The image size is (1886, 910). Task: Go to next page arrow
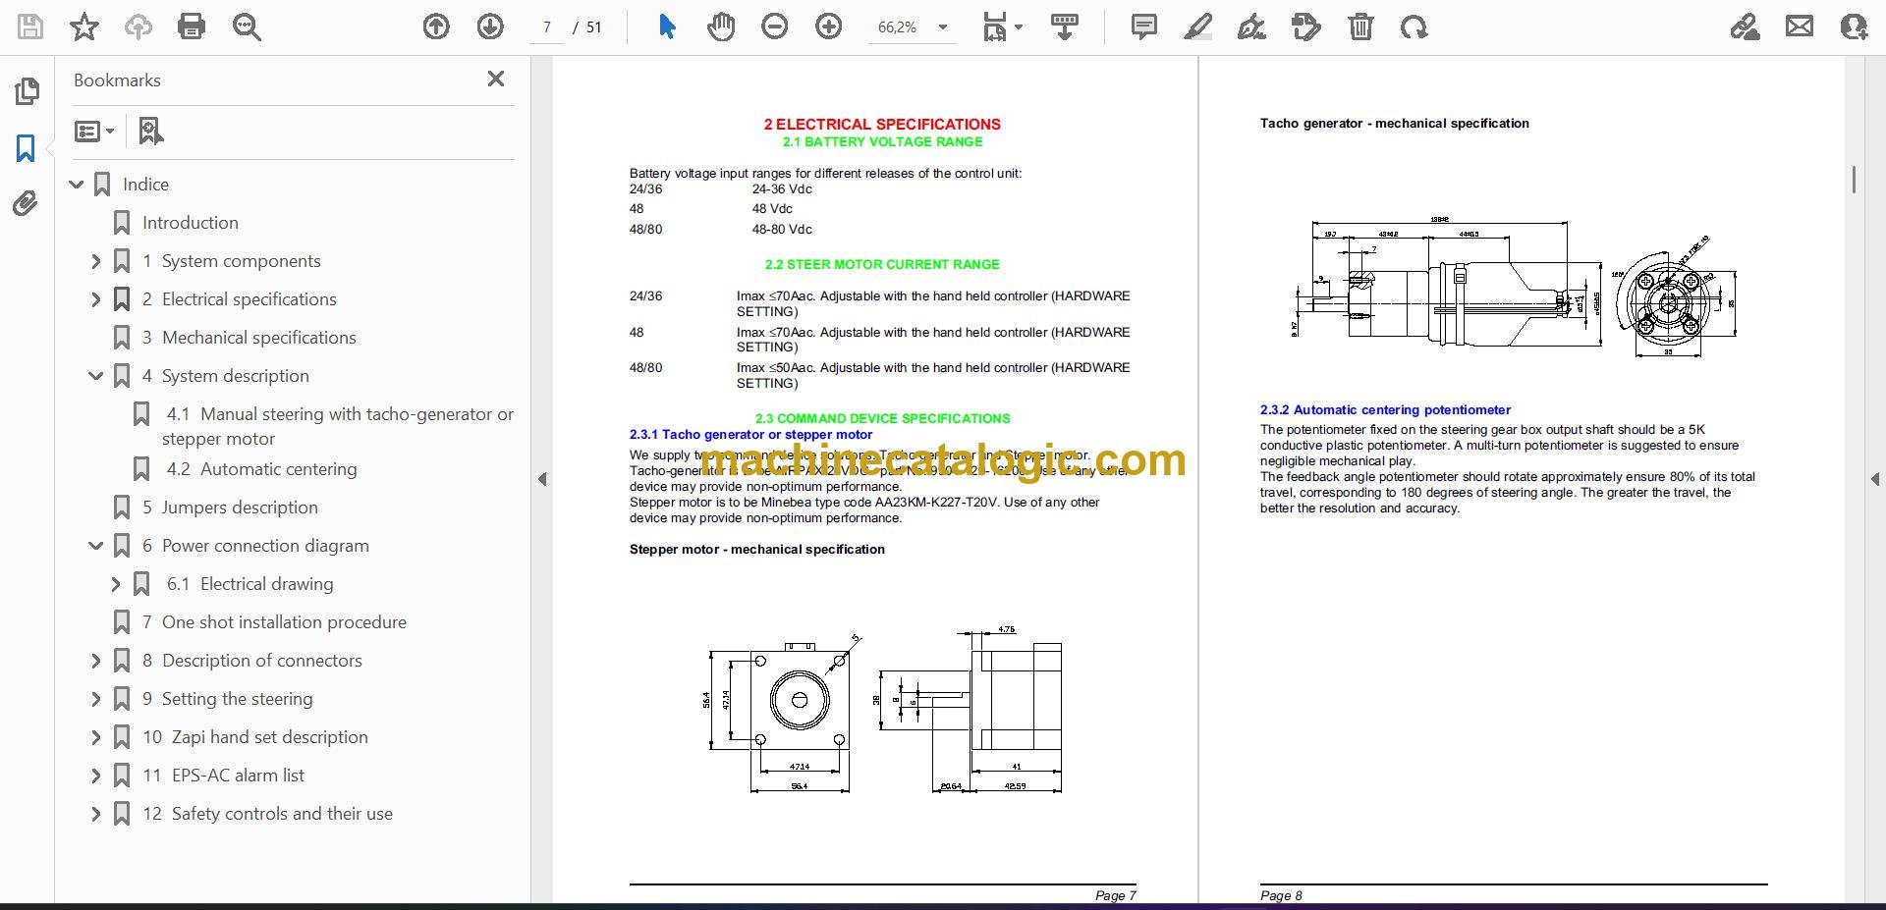click(490, 27)
